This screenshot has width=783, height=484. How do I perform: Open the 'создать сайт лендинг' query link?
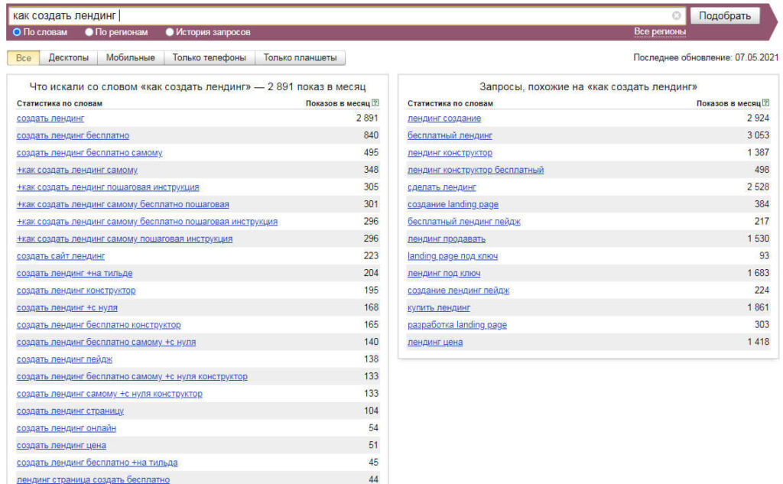coord(60,256)
